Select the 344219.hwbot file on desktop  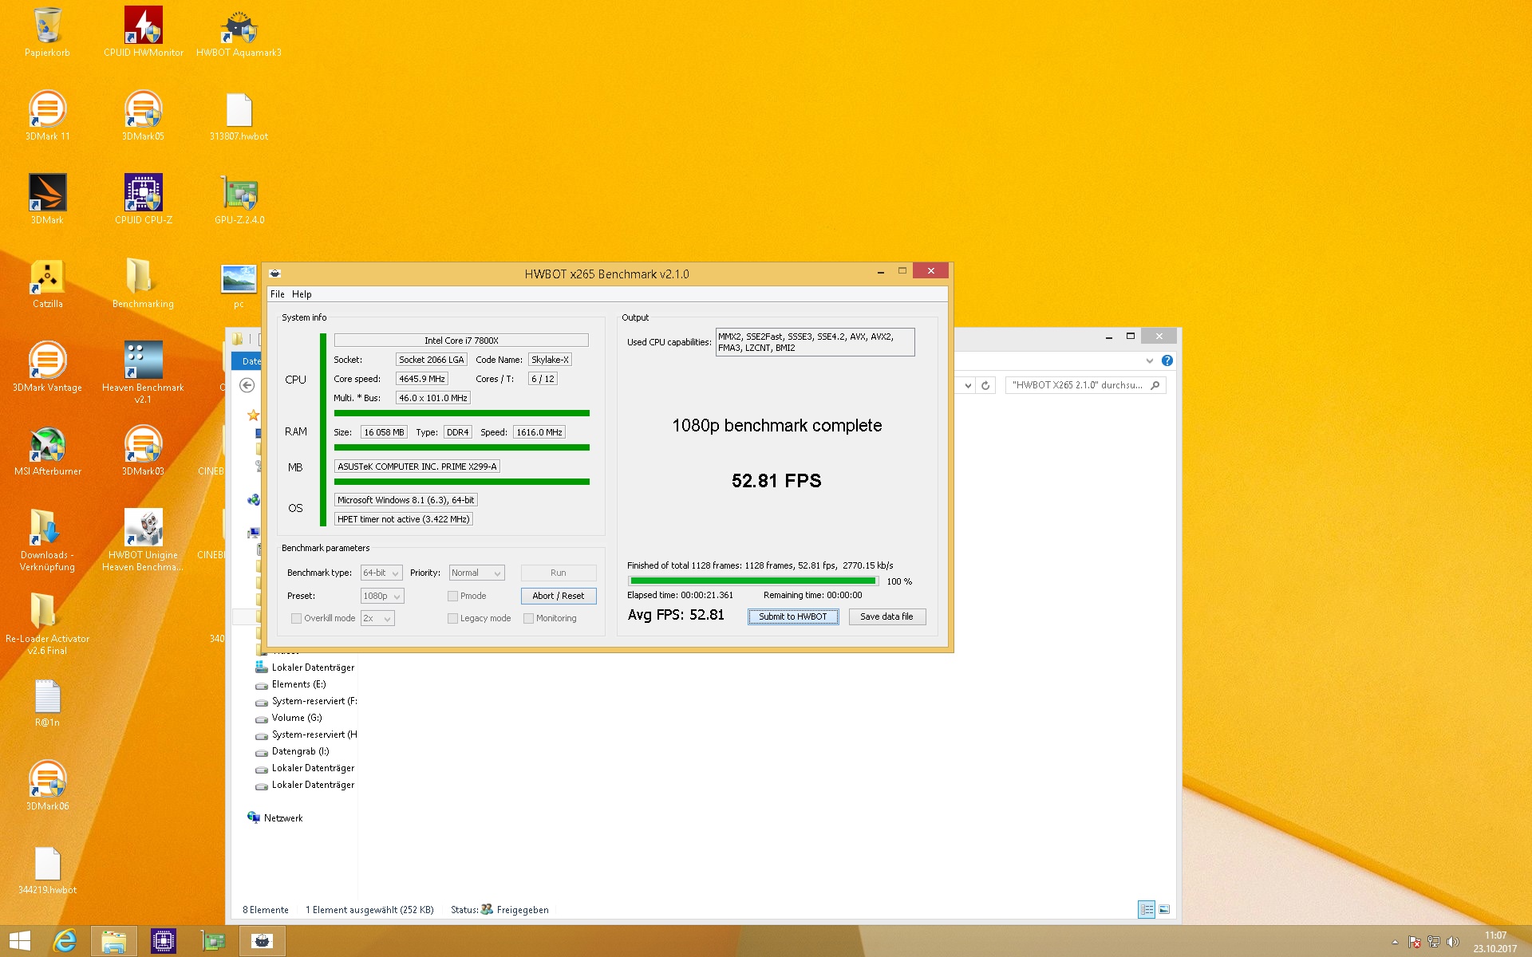pyautogui.click(x=47, y=869)
